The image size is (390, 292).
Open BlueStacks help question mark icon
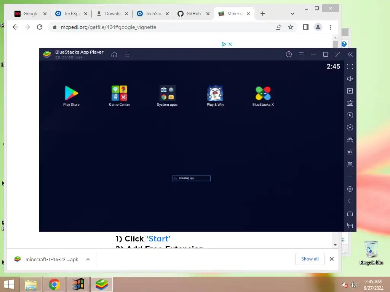(289, 54)
